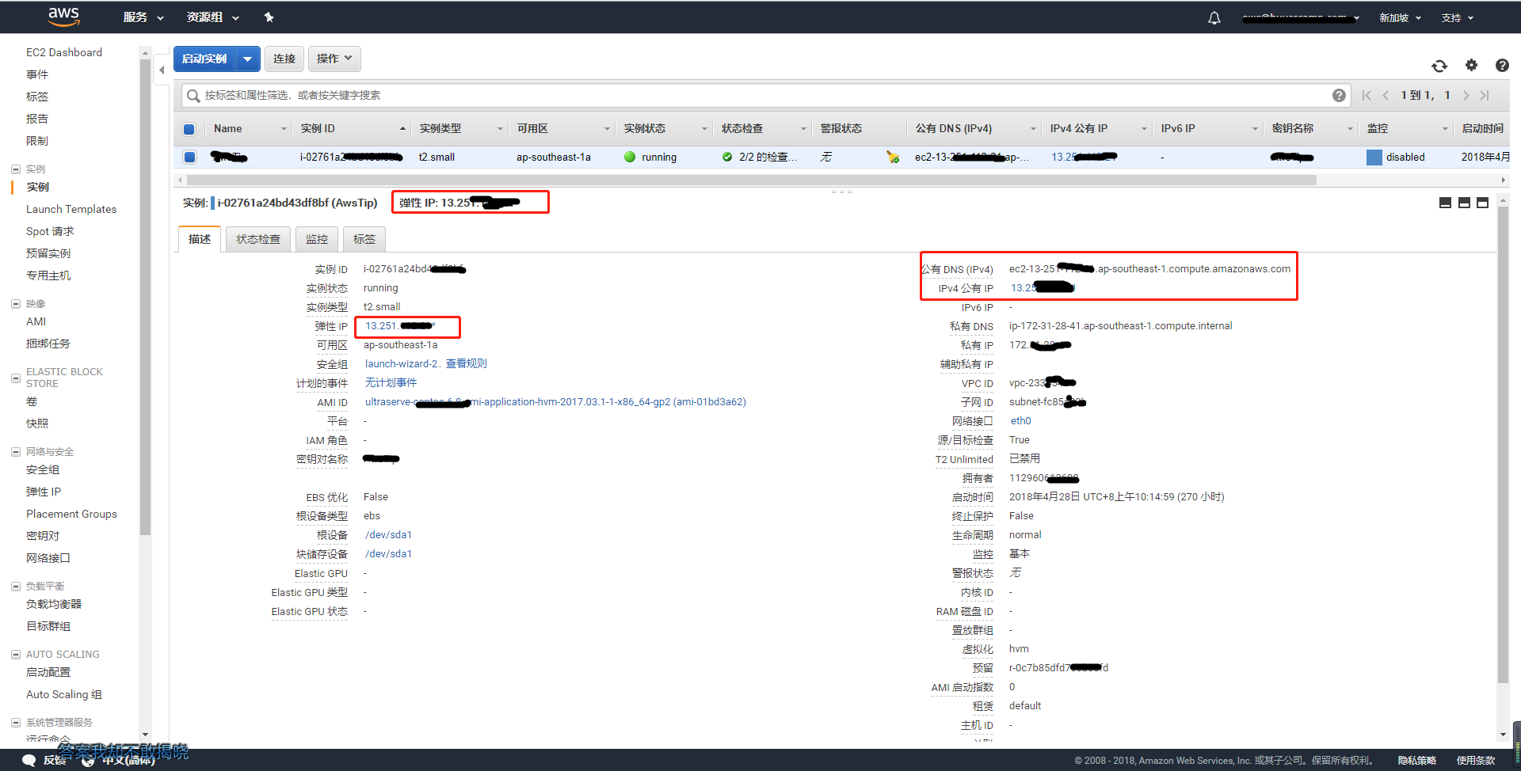Click the details pane vertical scrollbar
Image resolution: width=1521 pixels, height=771 pixels.
coord(1503,443)
